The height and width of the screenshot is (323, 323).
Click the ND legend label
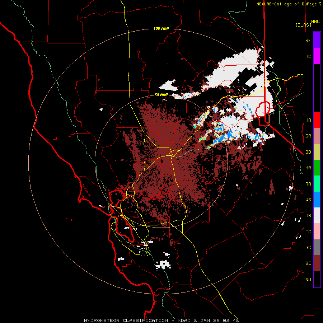(x=308, y=280)
